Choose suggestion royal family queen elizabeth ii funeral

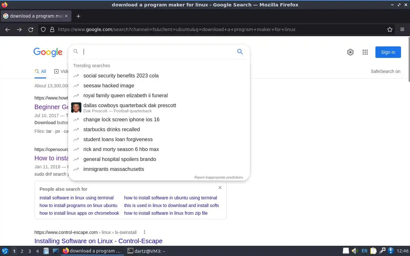pyautogui.click(x=159, y=95)
